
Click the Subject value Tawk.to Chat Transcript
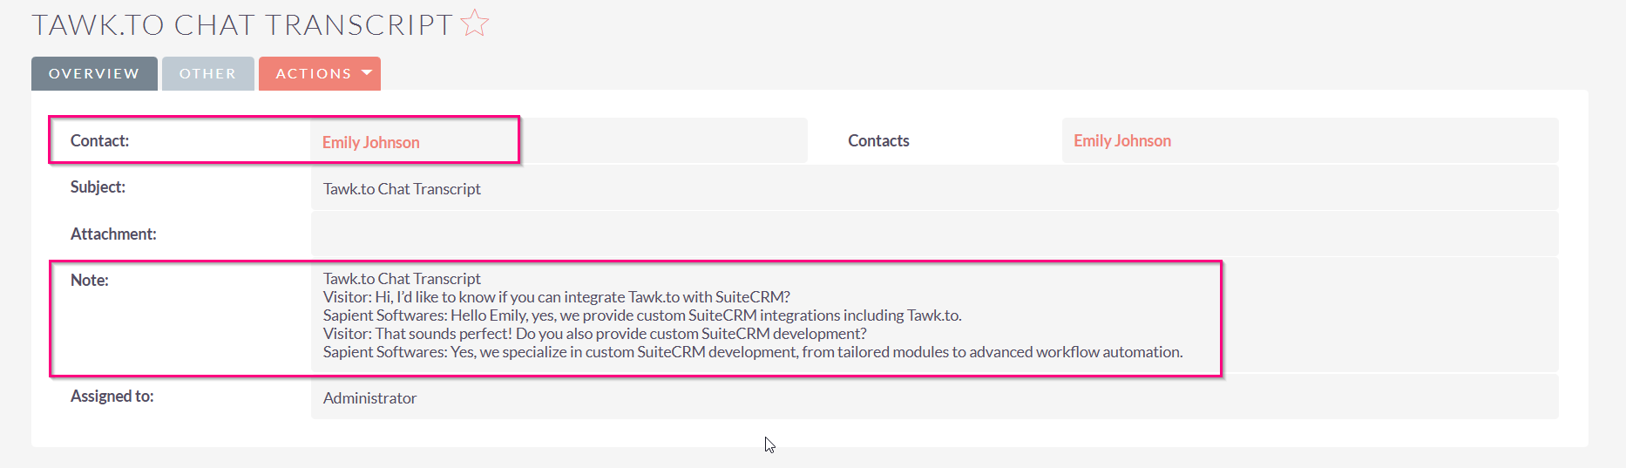click(402, 189)
